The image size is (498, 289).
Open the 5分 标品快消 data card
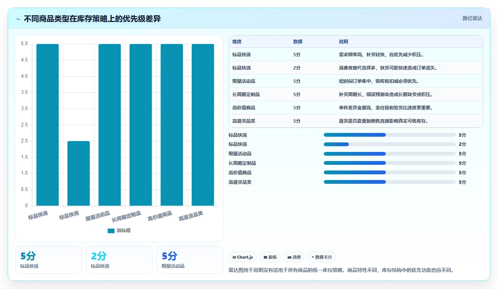click(48, 260)
